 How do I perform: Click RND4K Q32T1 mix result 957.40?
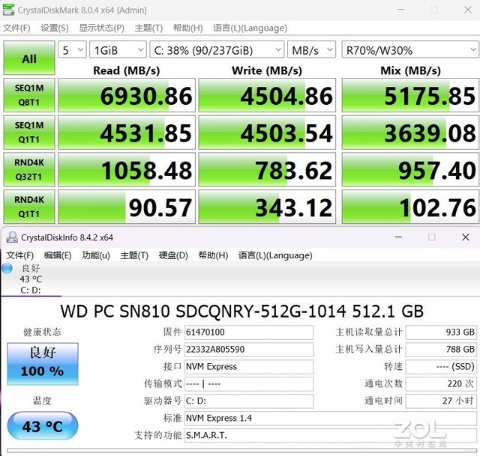(410, 170)
